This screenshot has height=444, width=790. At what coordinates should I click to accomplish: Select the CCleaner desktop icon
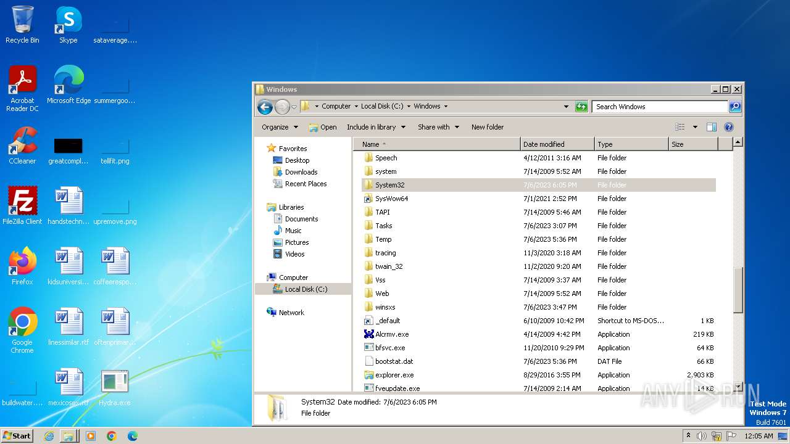tap(22, 146)
